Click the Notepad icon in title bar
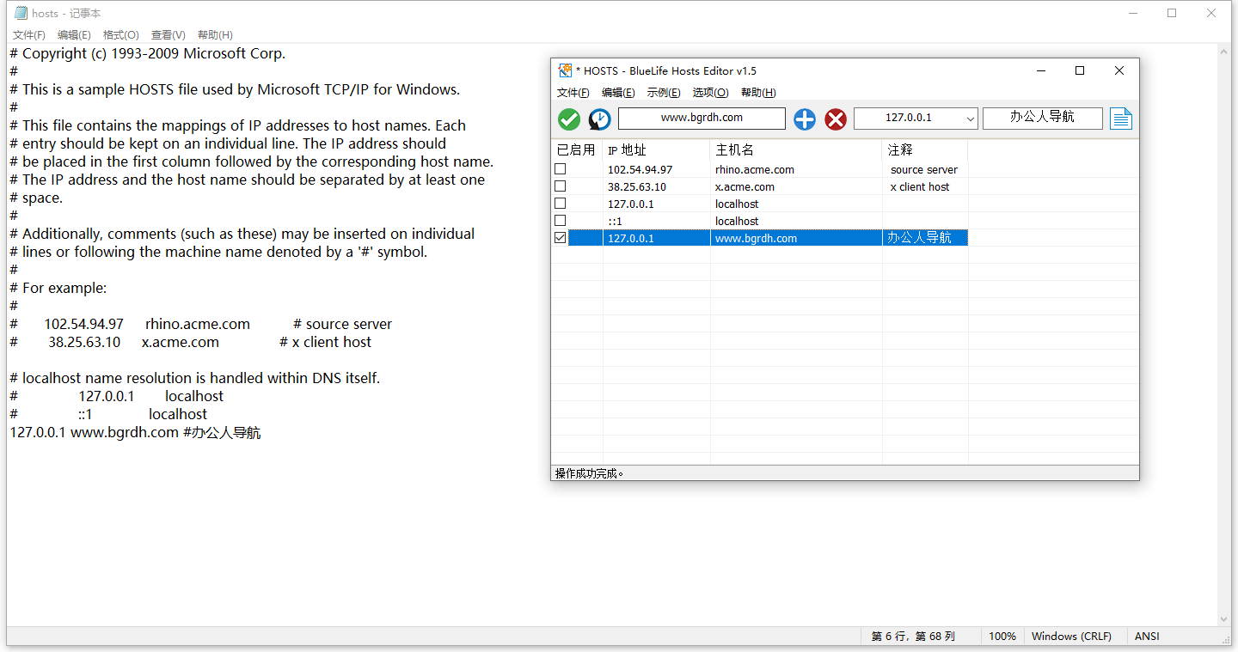The width and height of the screenshot is (1238, 652). pyautogui.click(x=21, y=13)
